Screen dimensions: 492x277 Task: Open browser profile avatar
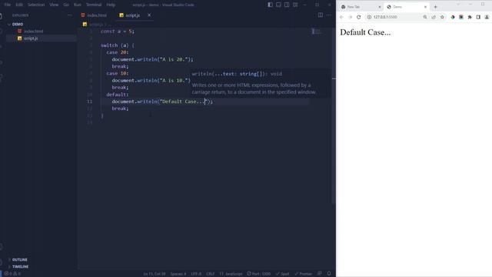pyautogui.click(x=487, y=17)
